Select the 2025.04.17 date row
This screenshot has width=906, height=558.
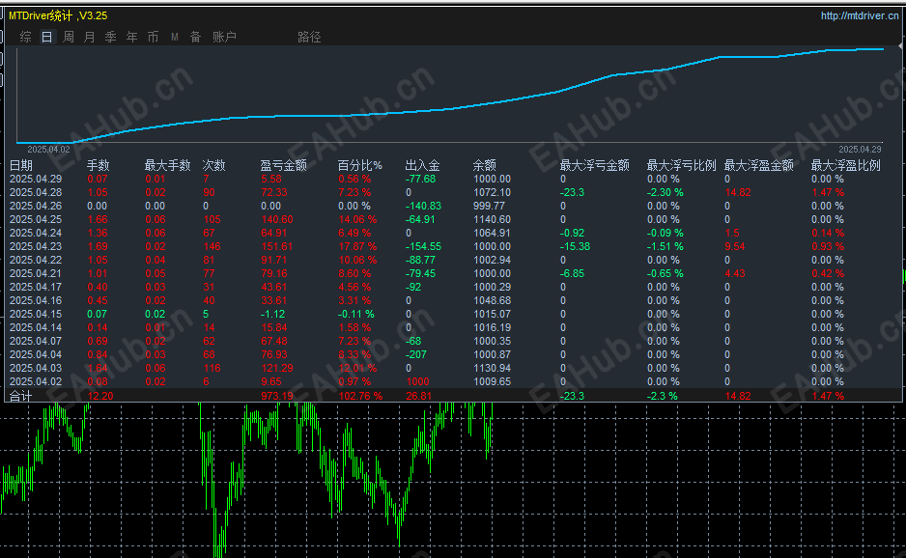pyautogui.click(x=35, y=287)
